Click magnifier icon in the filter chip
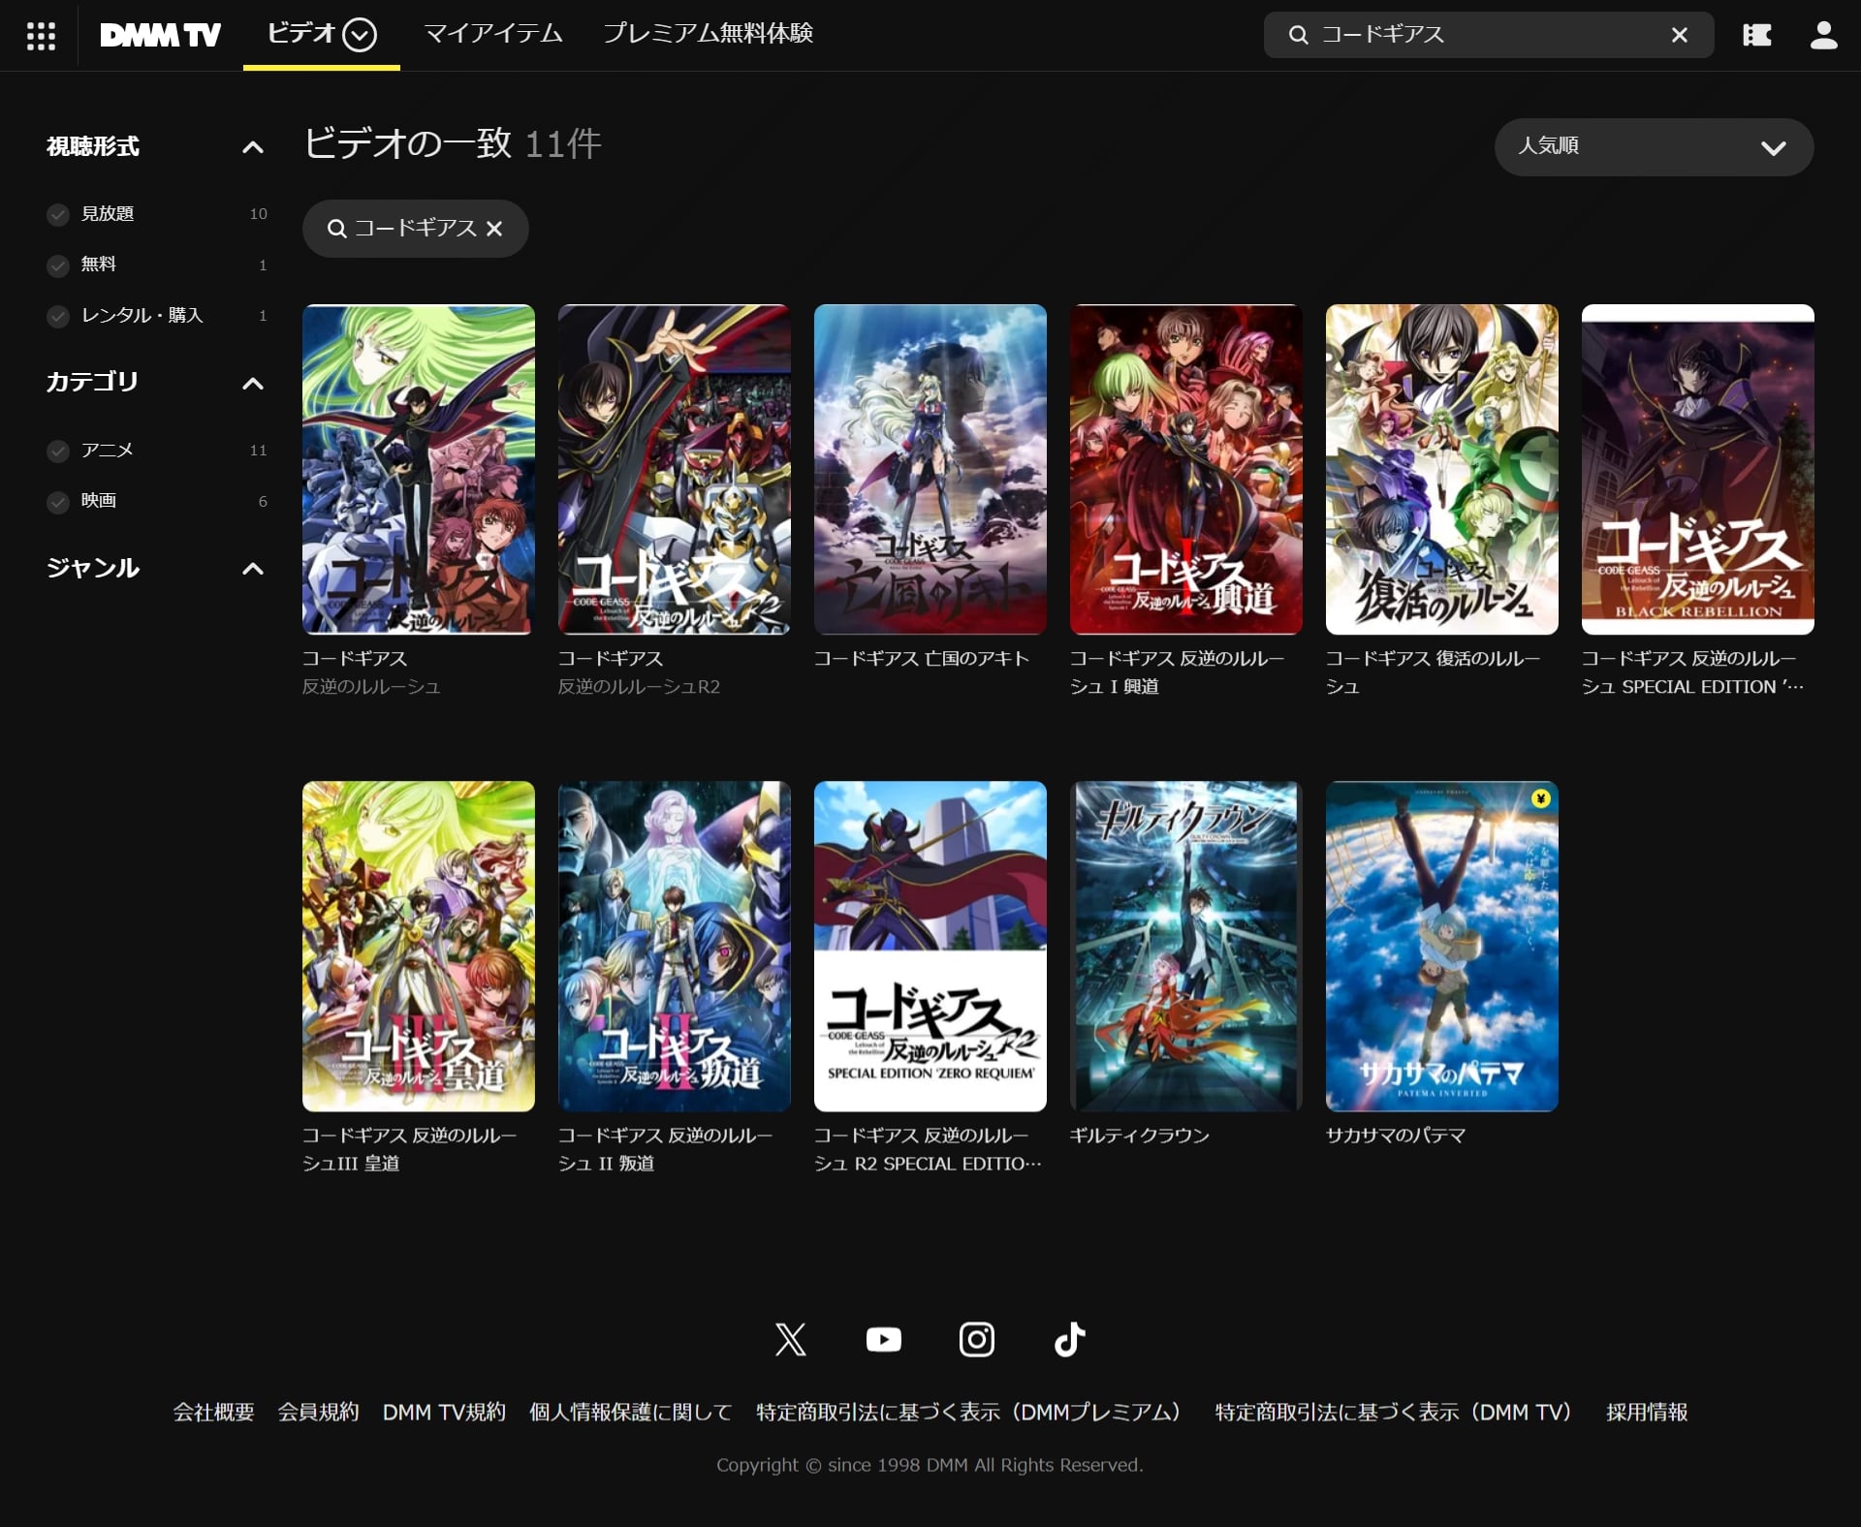 tap(336, 229)
